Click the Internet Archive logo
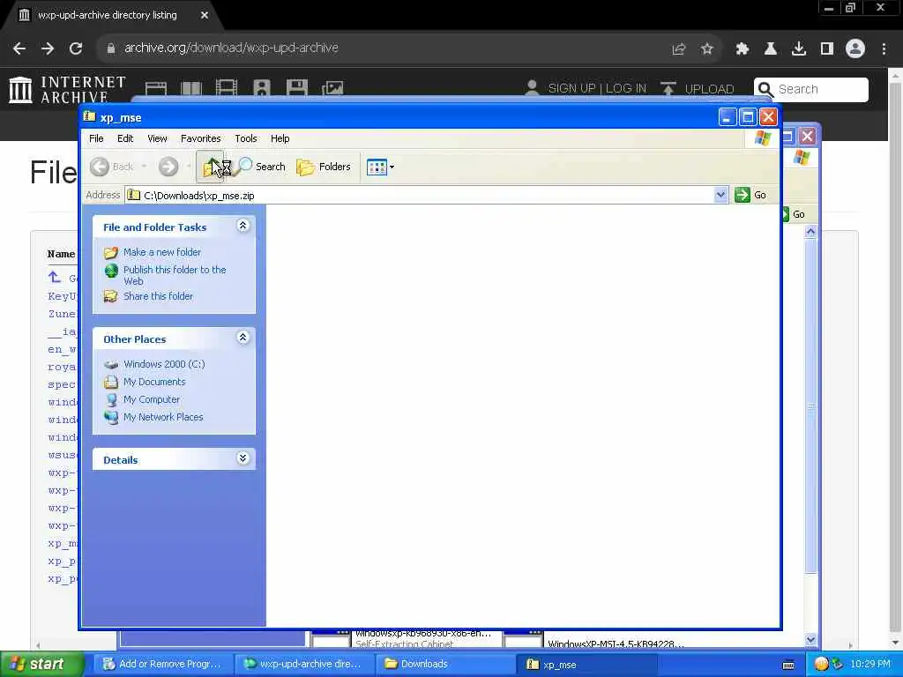The height and width of the screenshot is (677, 903). 67,90
